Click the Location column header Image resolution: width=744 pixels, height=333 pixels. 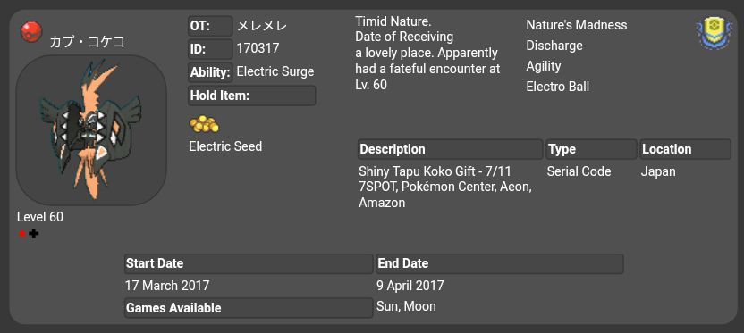coord(685,149)
